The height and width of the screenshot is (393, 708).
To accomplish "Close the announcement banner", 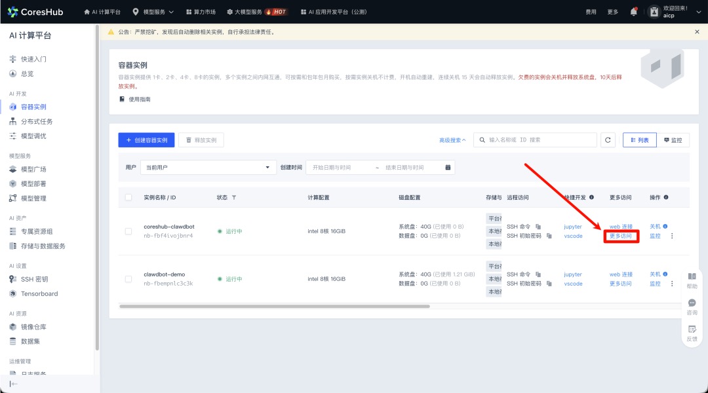I will [697, 31].
